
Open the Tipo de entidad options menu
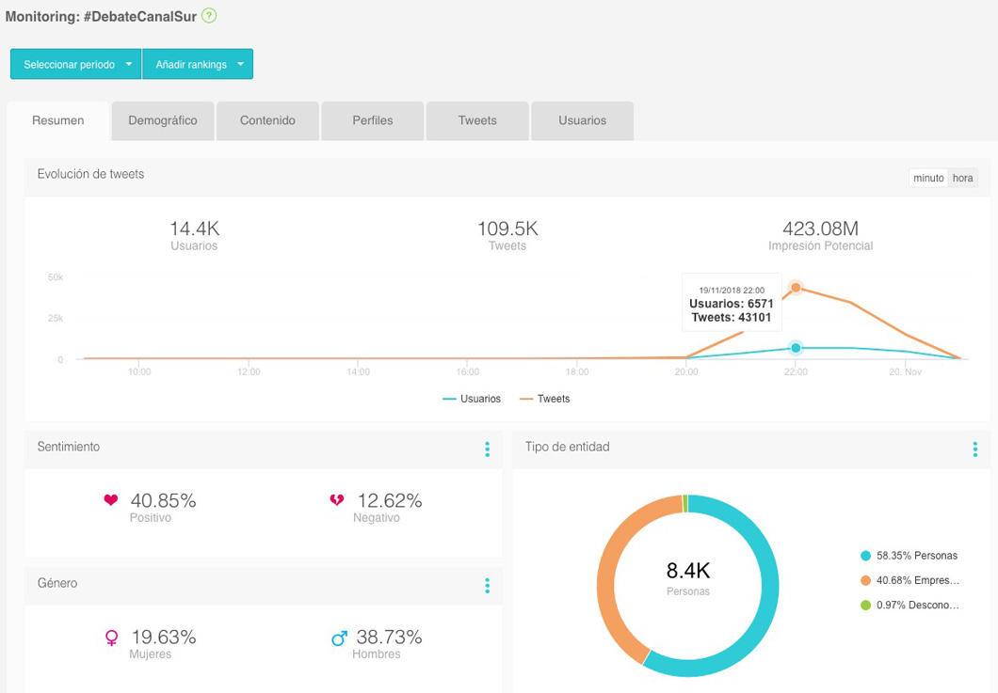(x=974, y=449)
